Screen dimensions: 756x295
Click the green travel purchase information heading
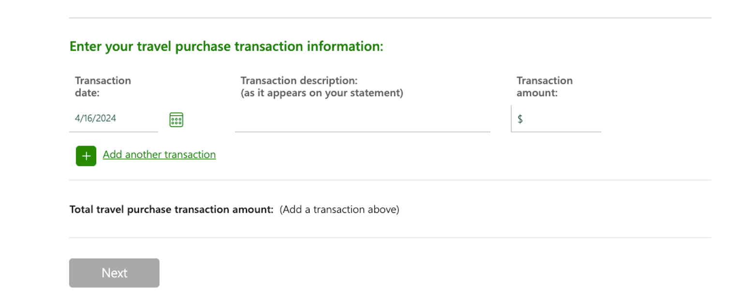tap(226, 47)
